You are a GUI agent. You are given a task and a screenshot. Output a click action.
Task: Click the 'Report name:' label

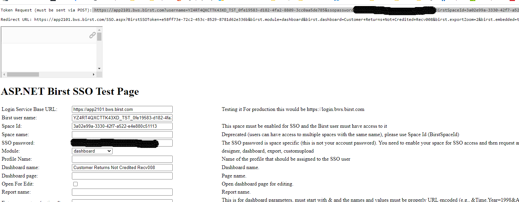tap(16, 192)
